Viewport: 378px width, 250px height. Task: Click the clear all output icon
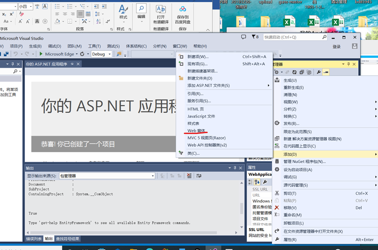[x=189, y=176]
